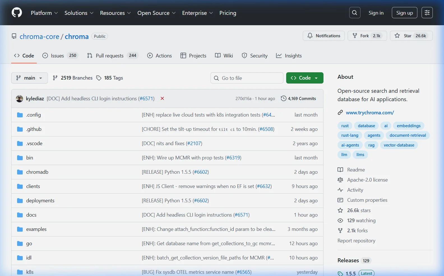Viewport: 444px width, 276px height.
Task: Click the scale icon next to Apache-2.0 license
Action: click(x=340, y=180)
